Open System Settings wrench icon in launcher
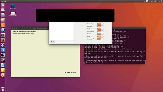The width and height of the screenshot is (163, 92). tap(3, 75)
